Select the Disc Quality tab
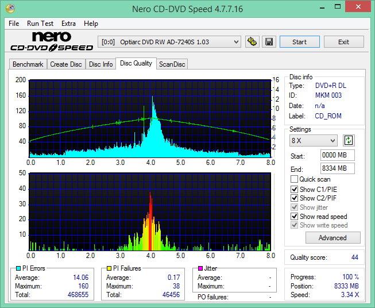Image resolution: width=375 pixels, height=308 pixels. click(x=136, y=63)
